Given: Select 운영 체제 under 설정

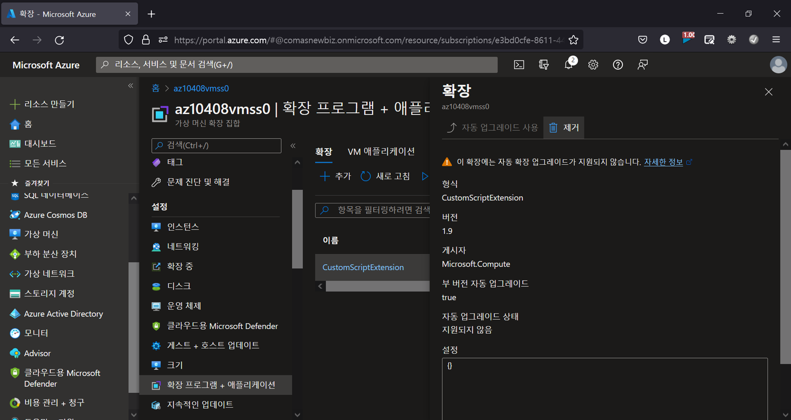Looking at the screenshot, I should 176,306.
